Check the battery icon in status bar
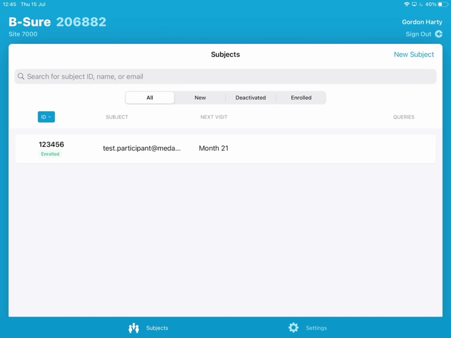Viewport: 451px width, 338px height. pos(443,4)
